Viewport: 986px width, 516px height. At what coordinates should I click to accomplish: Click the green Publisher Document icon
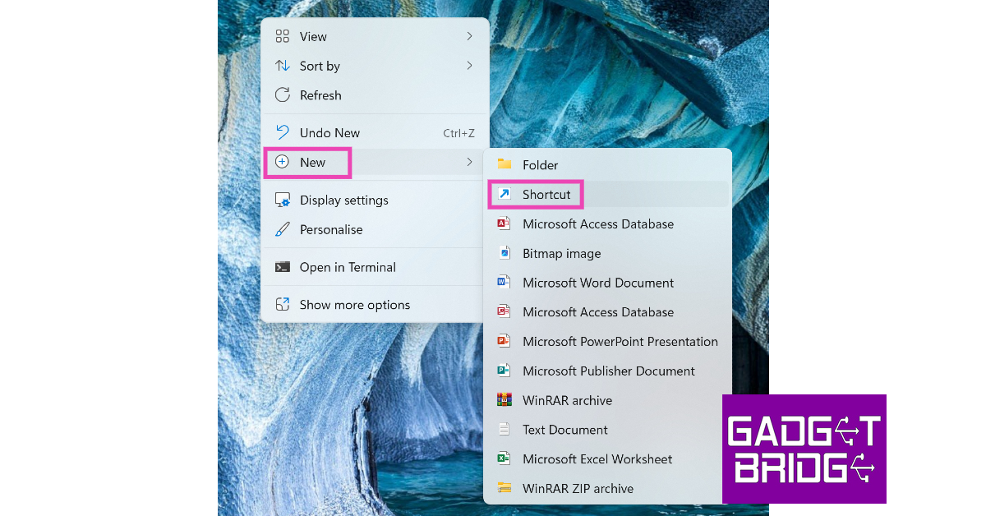pyautogui.click(x=505, y=371)
